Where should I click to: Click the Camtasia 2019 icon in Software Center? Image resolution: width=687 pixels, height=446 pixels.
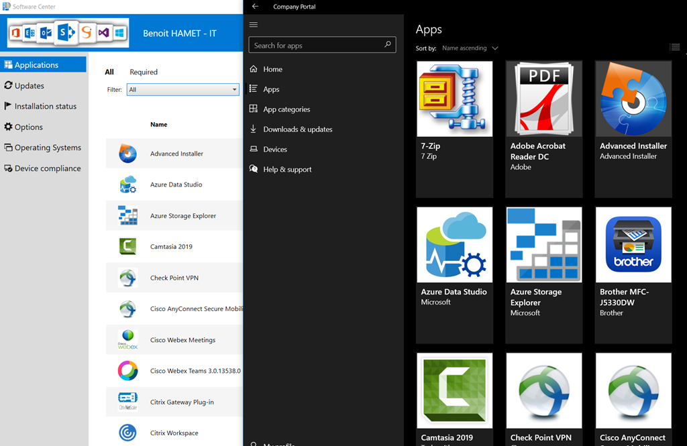(127, 247)
